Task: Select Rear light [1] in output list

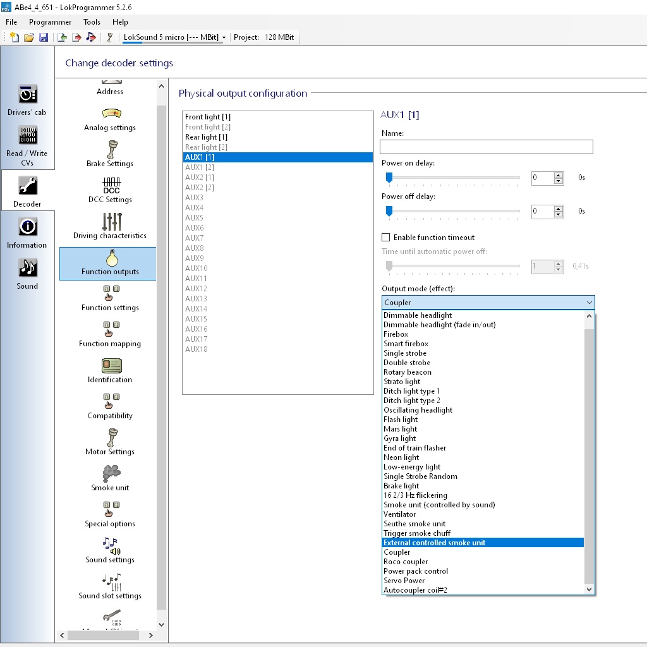Action: tap(206, 137)
